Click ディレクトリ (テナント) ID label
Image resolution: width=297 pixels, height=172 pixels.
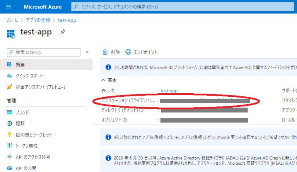(x=122, y=110)
